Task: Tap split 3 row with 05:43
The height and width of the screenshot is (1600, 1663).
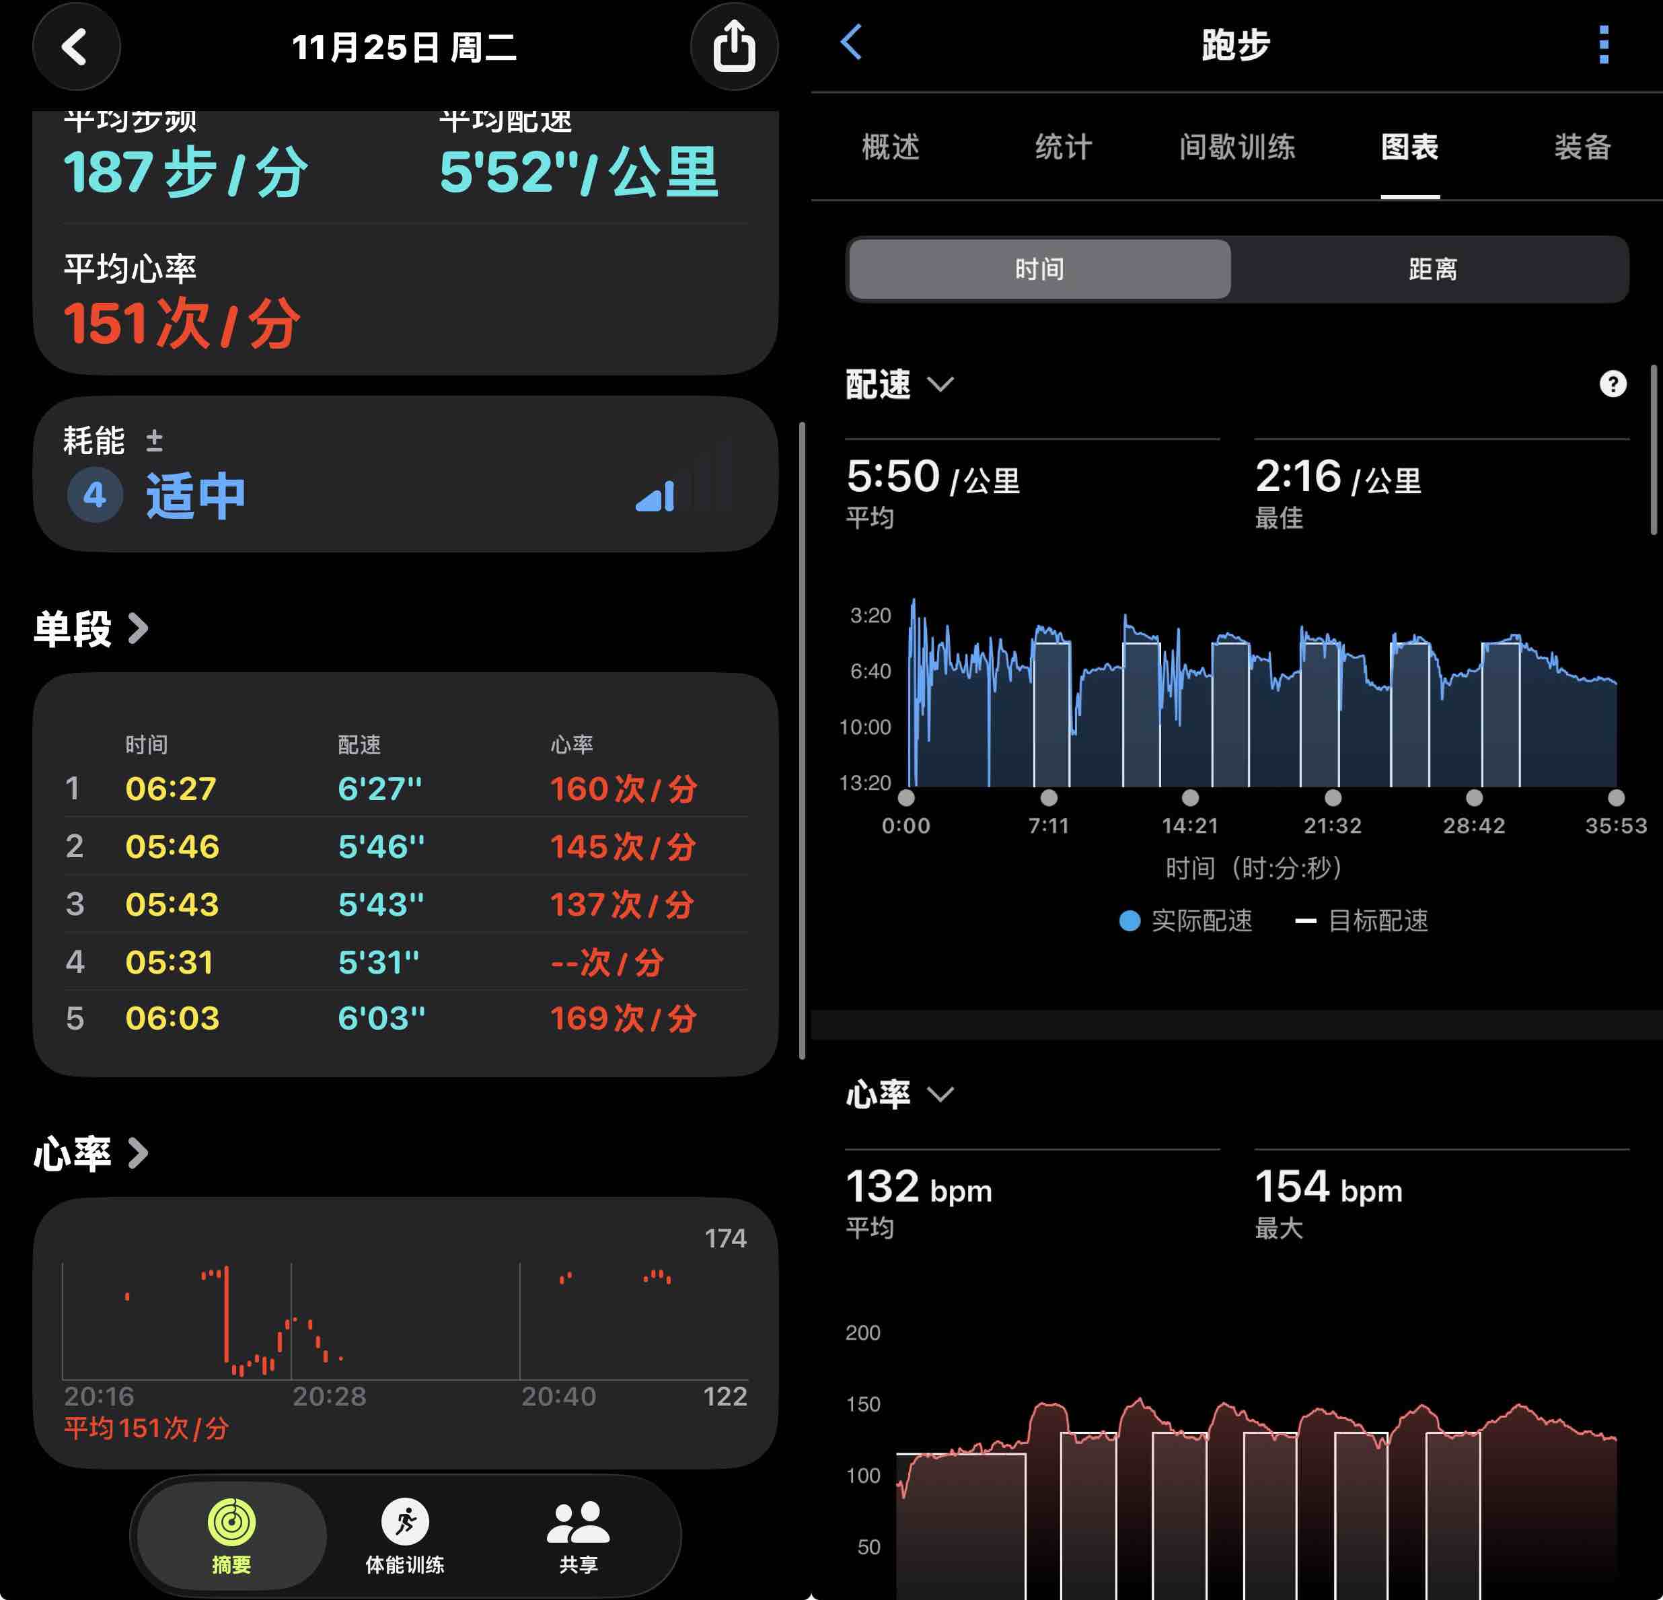Action: click(406, 904)
